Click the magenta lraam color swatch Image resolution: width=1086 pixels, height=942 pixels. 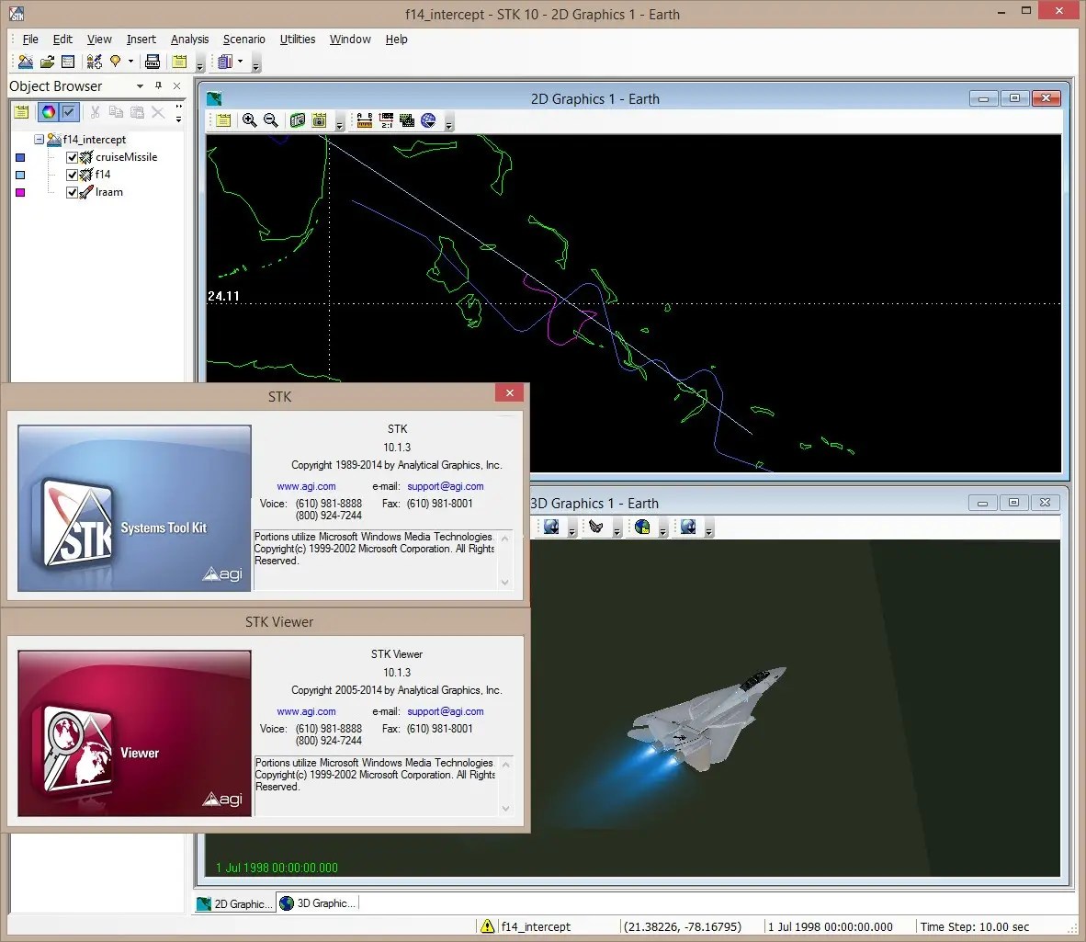point(21,193)
